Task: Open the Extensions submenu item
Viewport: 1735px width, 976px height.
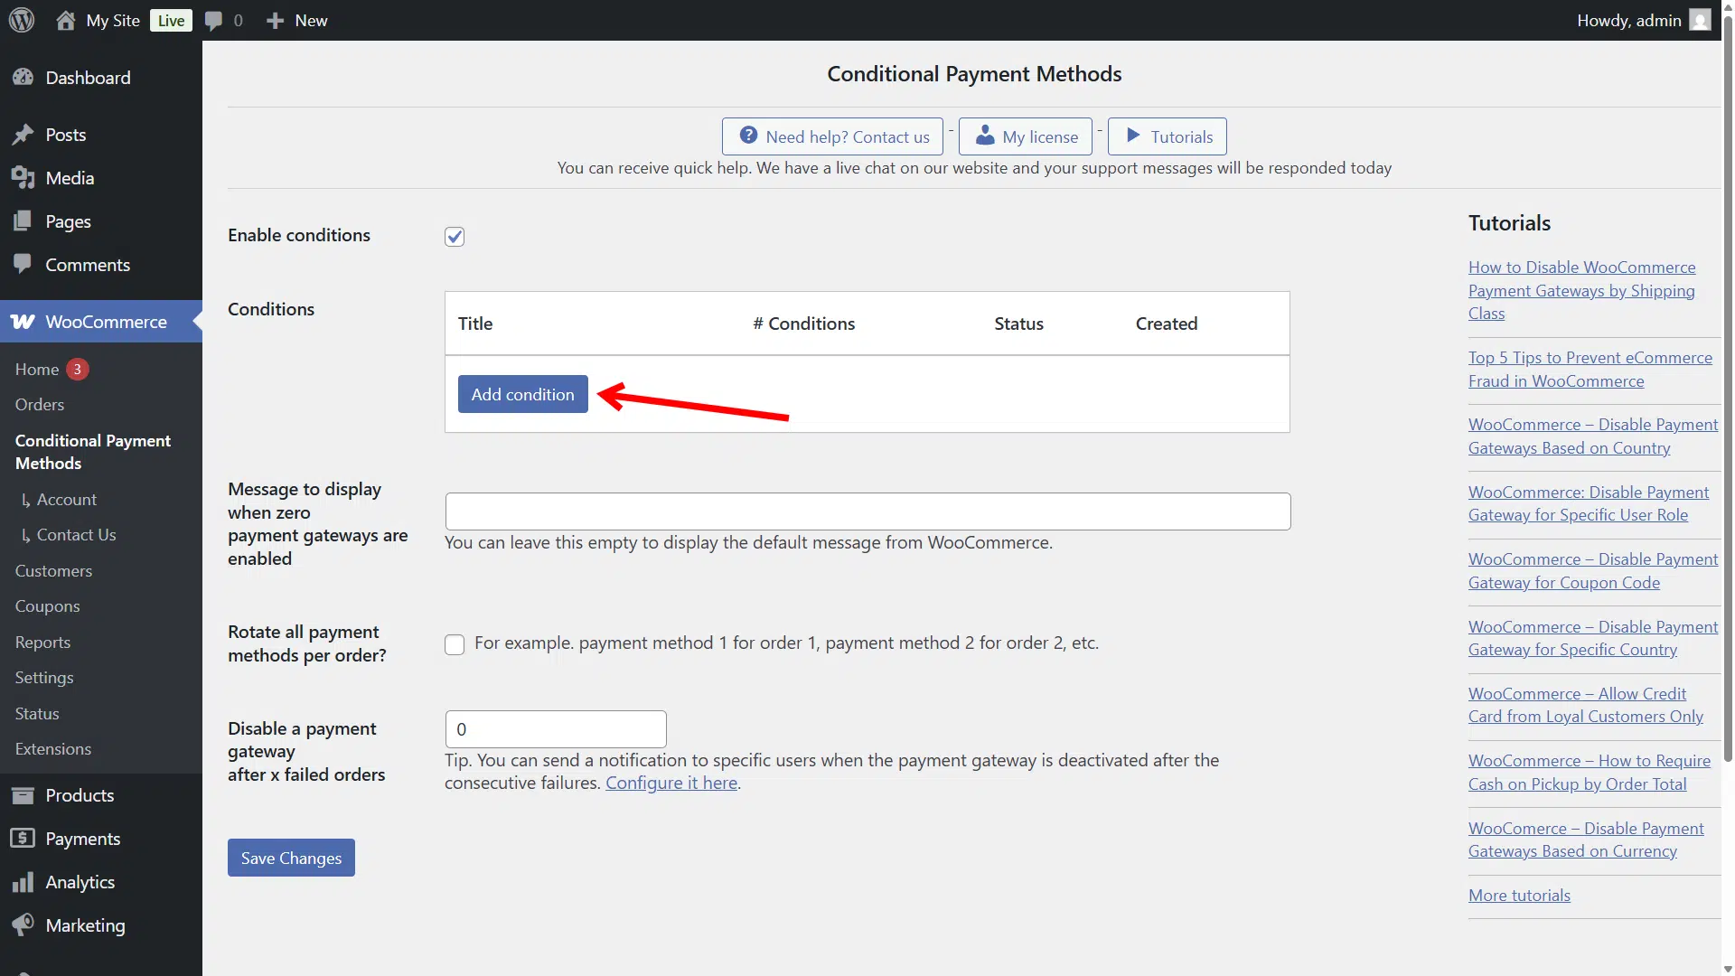Action: 53,749
